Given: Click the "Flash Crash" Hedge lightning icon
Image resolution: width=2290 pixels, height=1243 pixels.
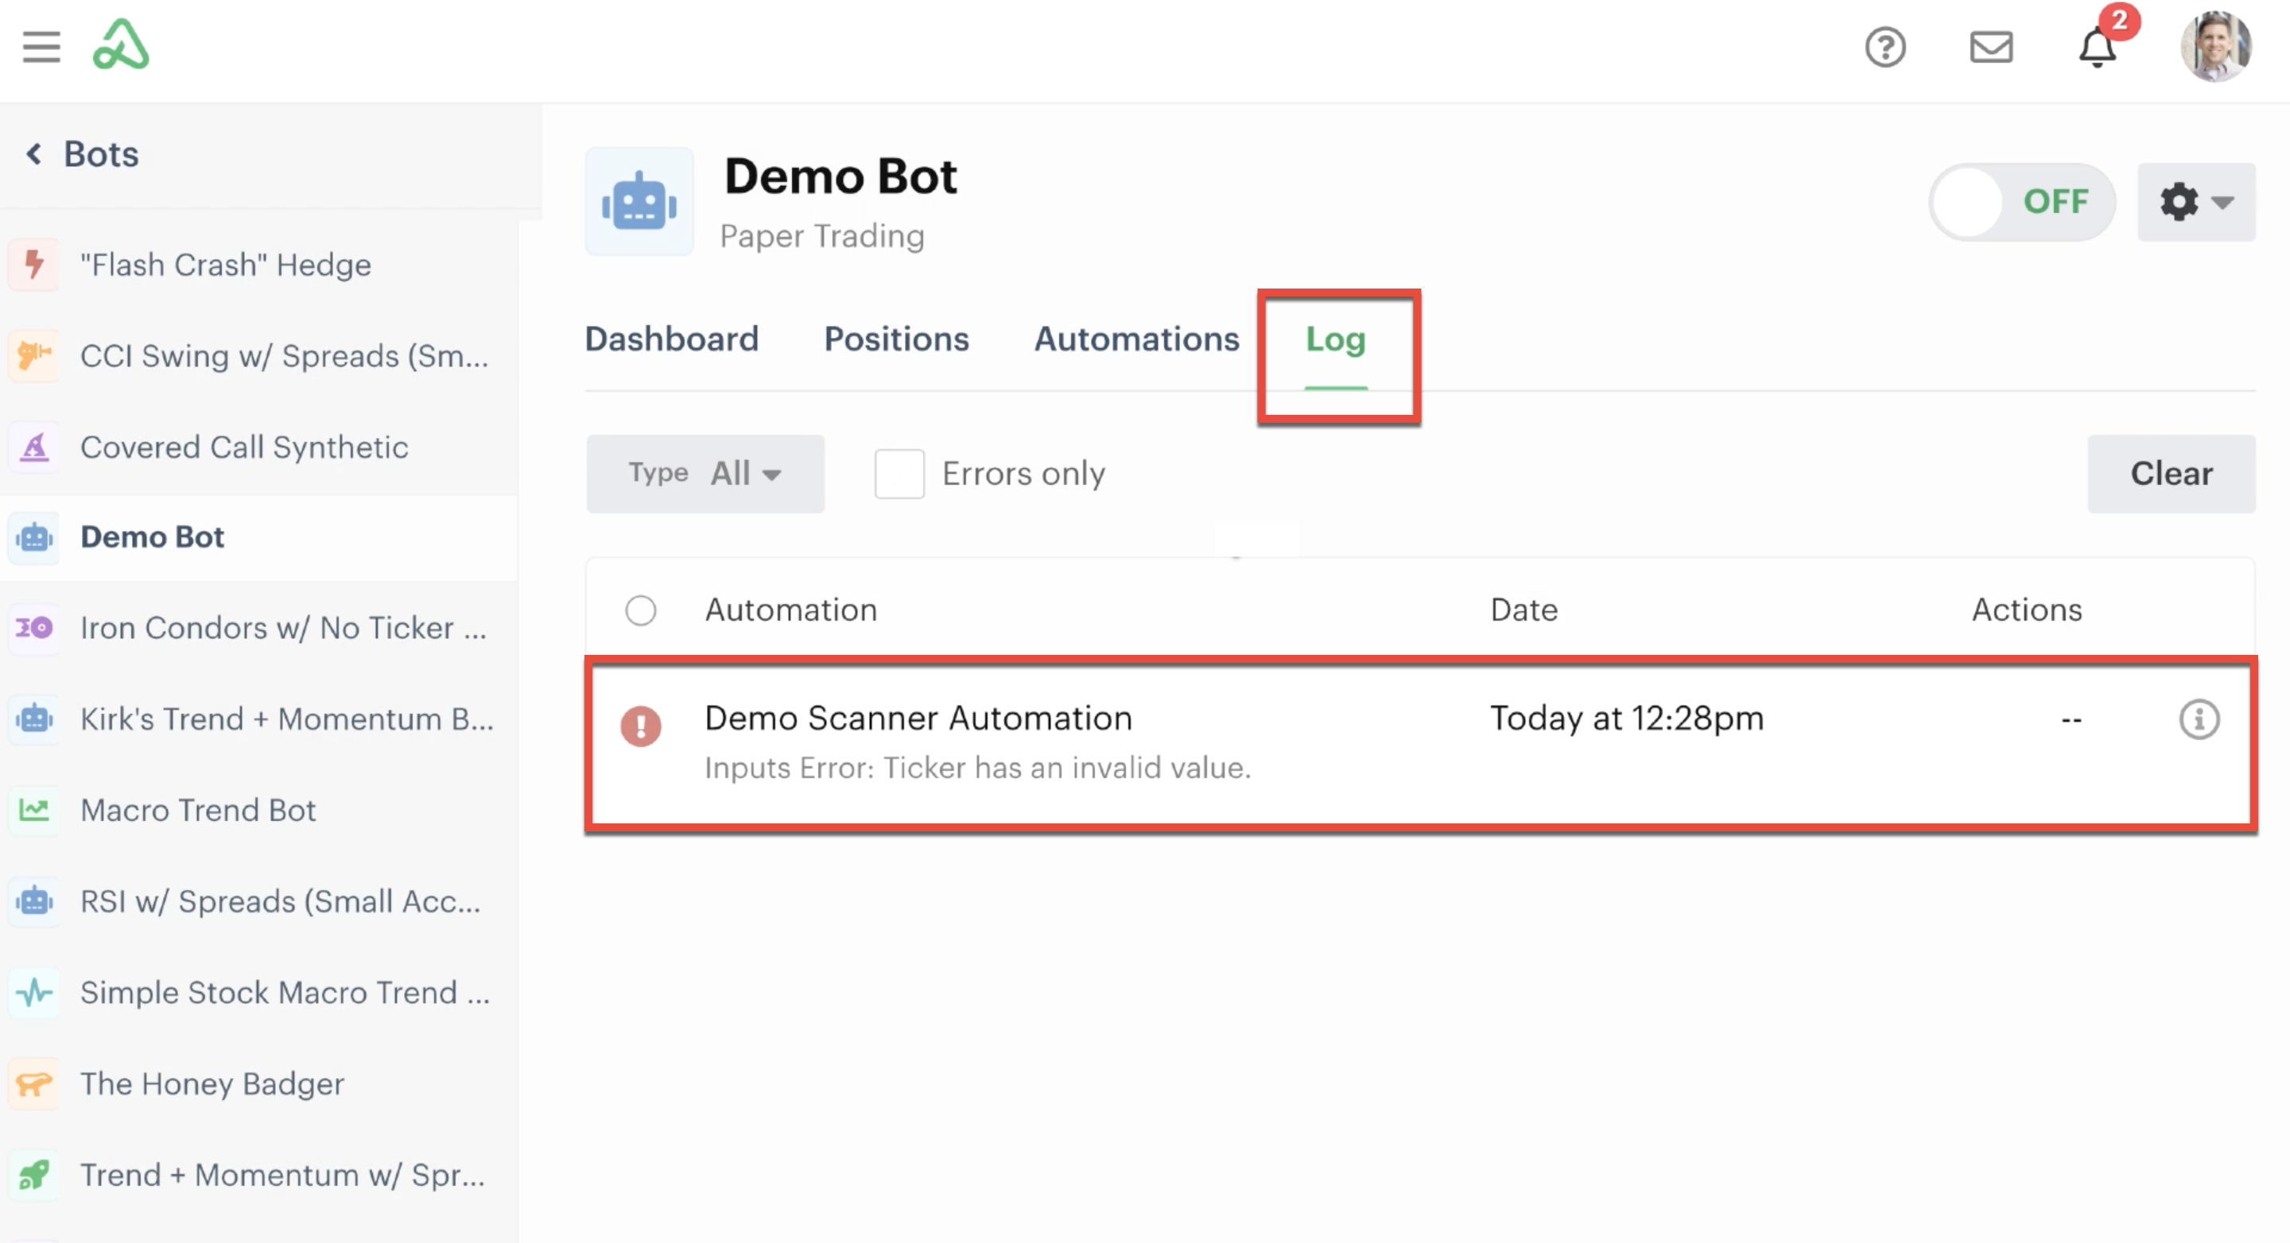Looking at the screenshot, I should (35, 265).
